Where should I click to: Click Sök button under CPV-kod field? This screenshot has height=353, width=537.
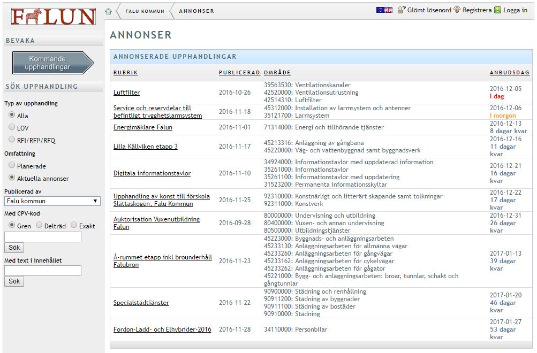(14, 248)
